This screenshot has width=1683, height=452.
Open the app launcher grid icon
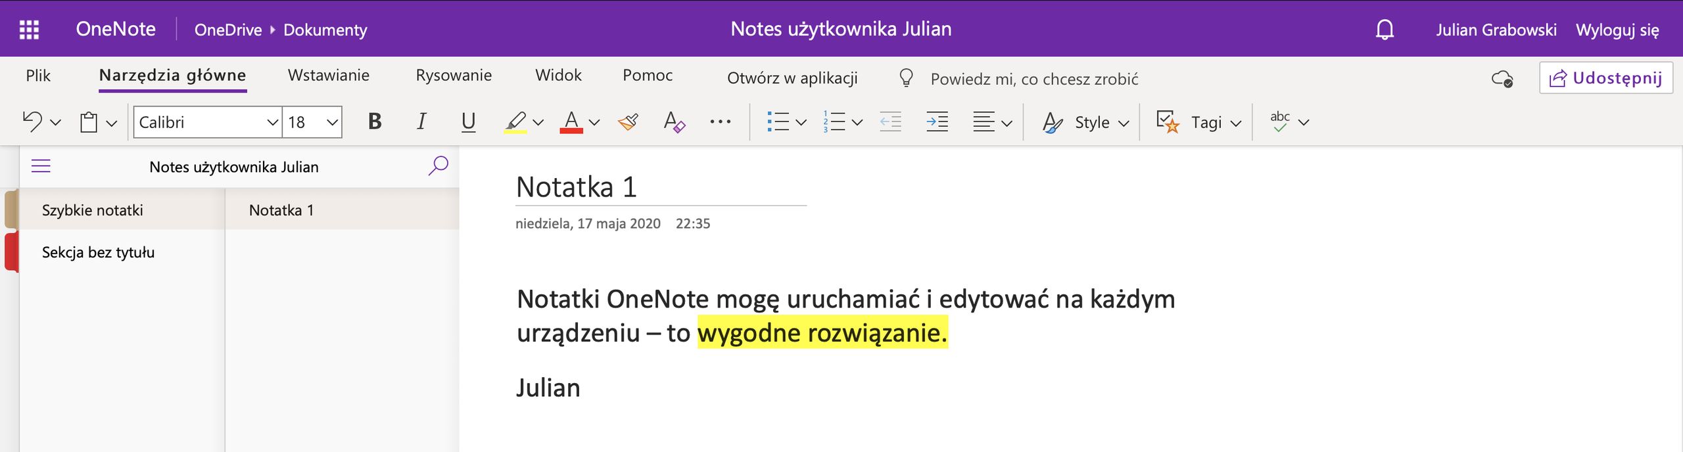pos(29,30)
